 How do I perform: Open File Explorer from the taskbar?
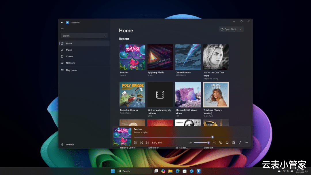[x=170, y=171]
